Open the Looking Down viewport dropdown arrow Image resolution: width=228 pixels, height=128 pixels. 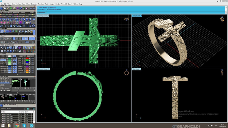click(x=48, y=15)
